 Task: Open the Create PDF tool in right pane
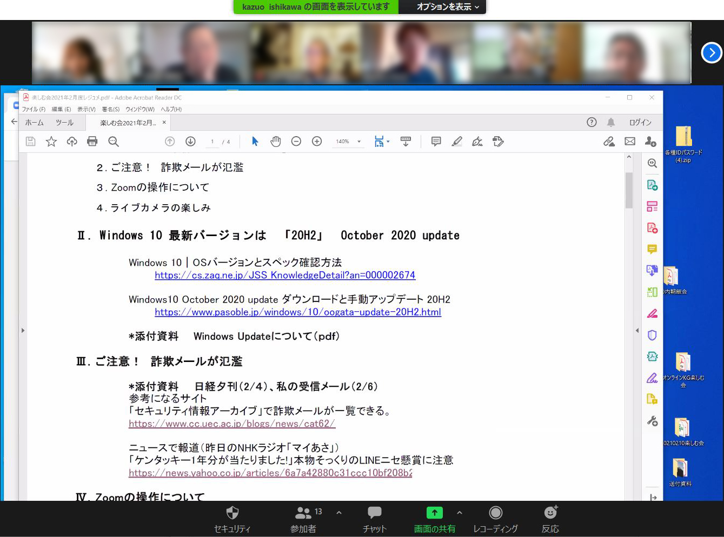click(652, 227)
